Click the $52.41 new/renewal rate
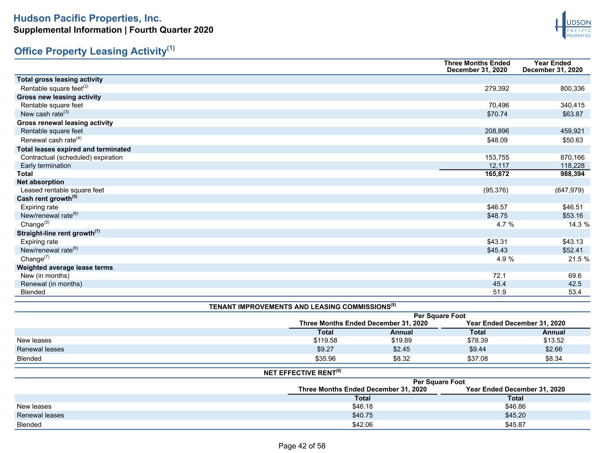 click(x=573, y=250)
